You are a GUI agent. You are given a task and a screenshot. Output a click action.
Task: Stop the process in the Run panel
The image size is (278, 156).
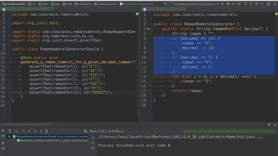tap(3, 143)
